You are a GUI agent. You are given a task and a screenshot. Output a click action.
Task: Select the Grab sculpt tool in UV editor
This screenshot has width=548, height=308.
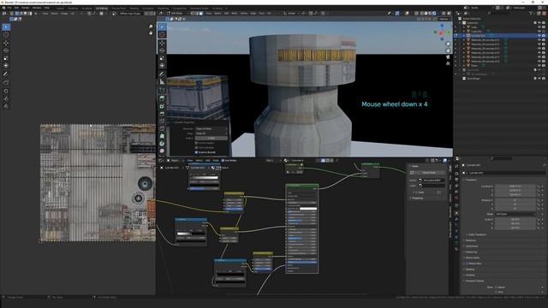(6, 91)
